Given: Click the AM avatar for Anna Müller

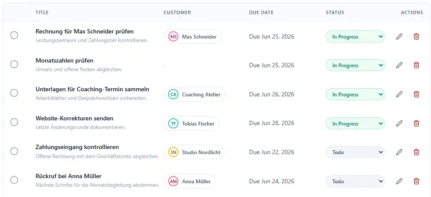Looking at the screenshot, I should click(173, 181).
